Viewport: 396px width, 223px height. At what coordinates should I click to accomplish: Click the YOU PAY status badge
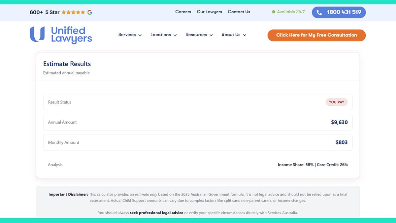tap(337, 102)
